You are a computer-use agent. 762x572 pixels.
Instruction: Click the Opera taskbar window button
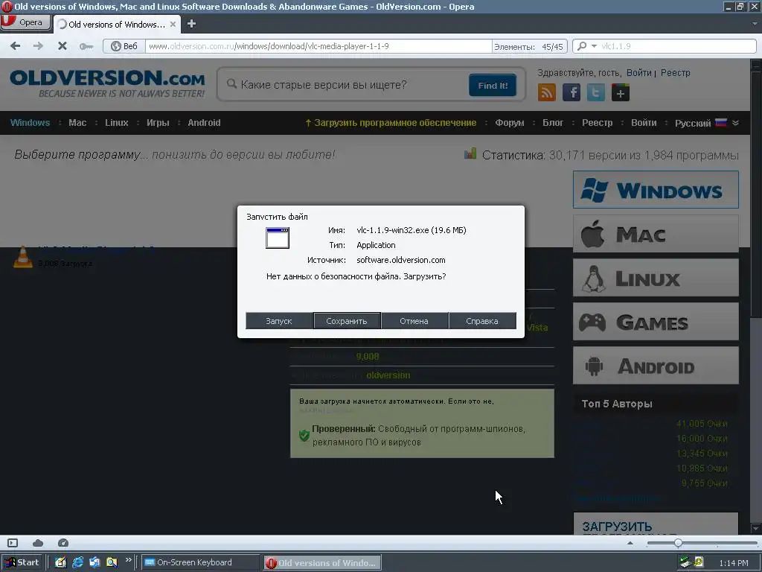click(x=322, y=563)
